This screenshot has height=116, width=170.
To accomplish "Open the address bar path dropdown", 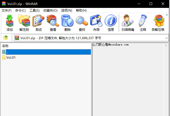I will (x=167, y=38).
